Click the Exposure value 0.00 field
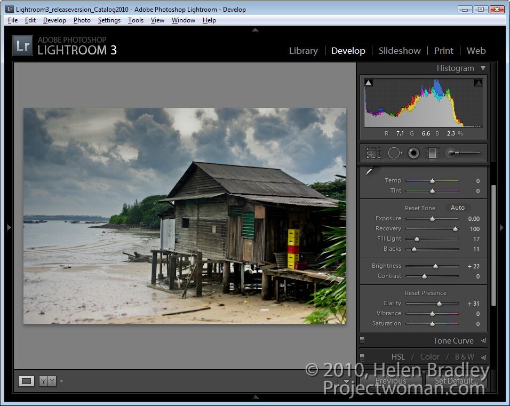This screenshot has width=510, height=406. 474,219
